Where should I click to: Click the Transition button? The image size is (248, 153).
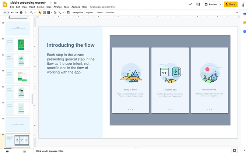[x=110, y=13]
